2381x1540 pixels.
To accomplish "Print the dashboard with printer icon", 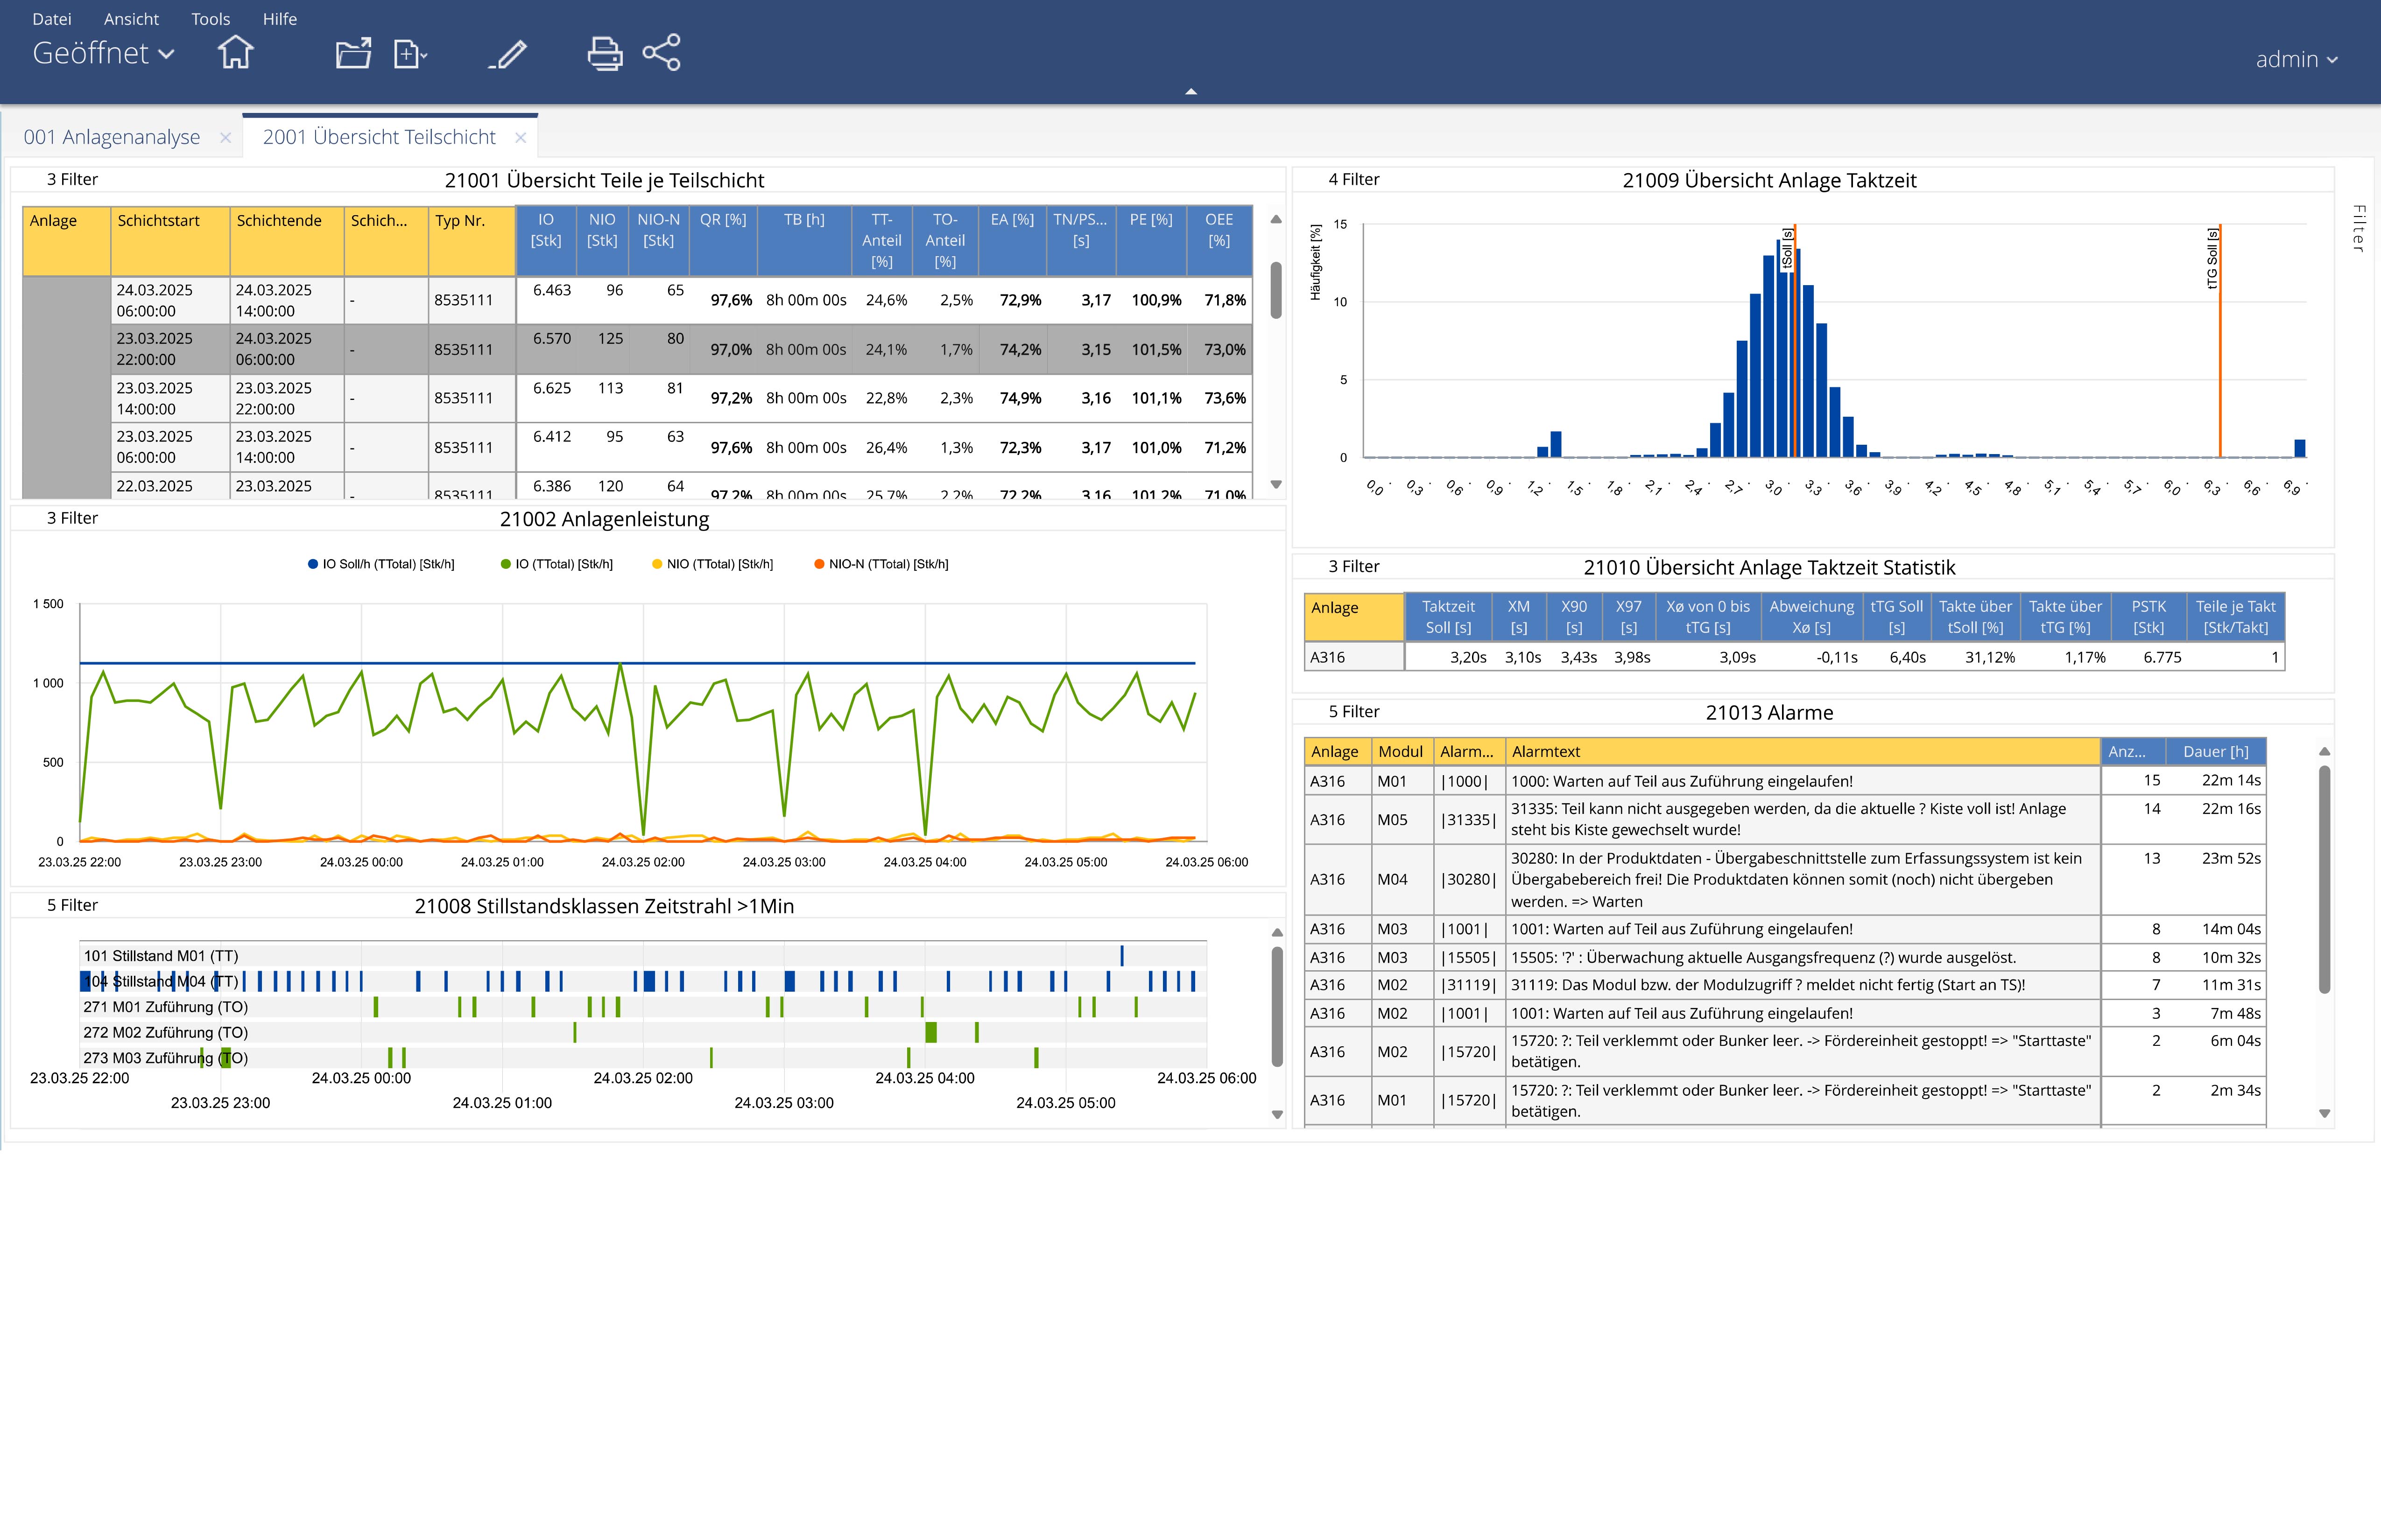I will (604, 53).
